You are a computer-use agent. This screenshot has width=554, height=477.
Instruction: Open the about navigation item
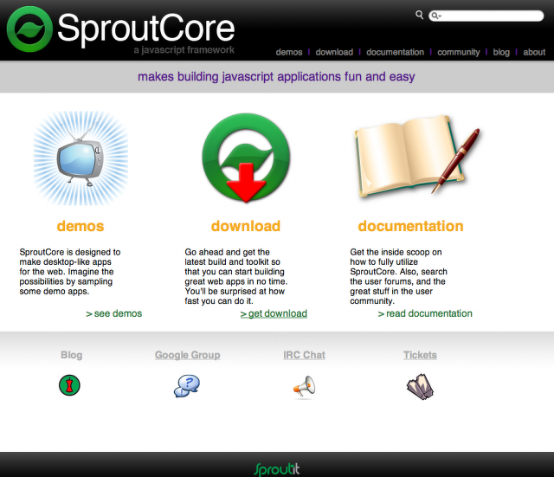[x=534, y=52]
